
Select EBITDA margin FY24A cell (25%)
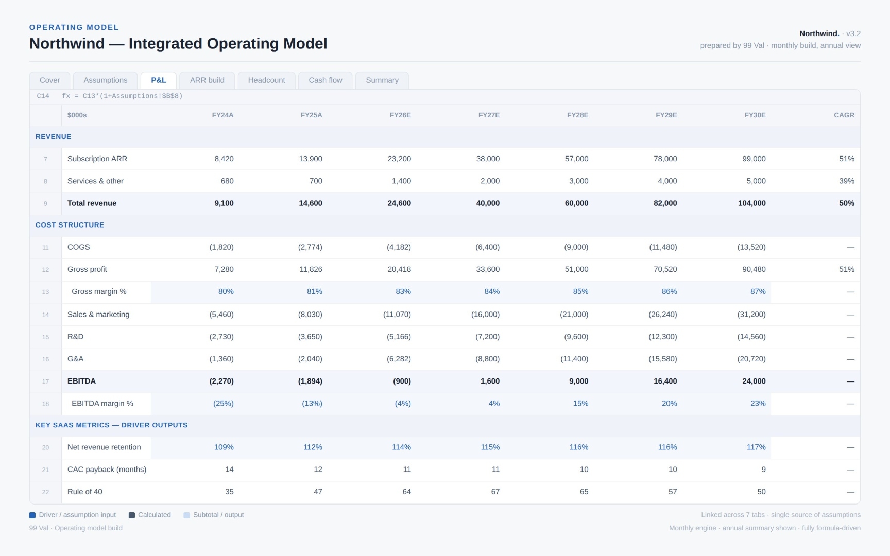tap(223, 403)
